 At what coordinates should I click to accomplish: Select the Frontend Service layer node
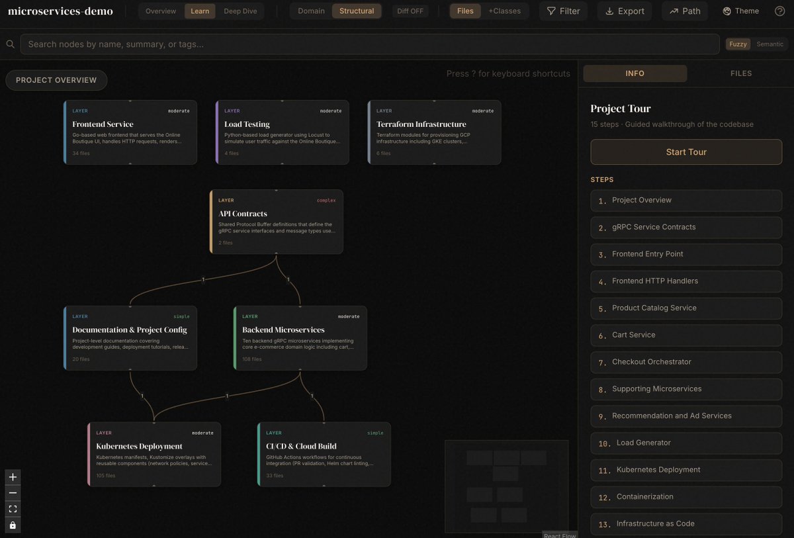tap(130, 132)
